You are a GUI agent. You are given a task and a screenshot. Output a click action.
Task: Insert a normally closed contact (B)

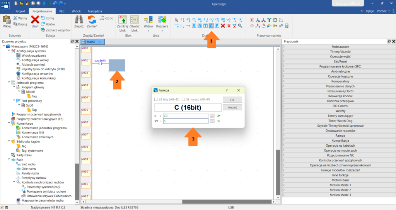click(188, 20)
